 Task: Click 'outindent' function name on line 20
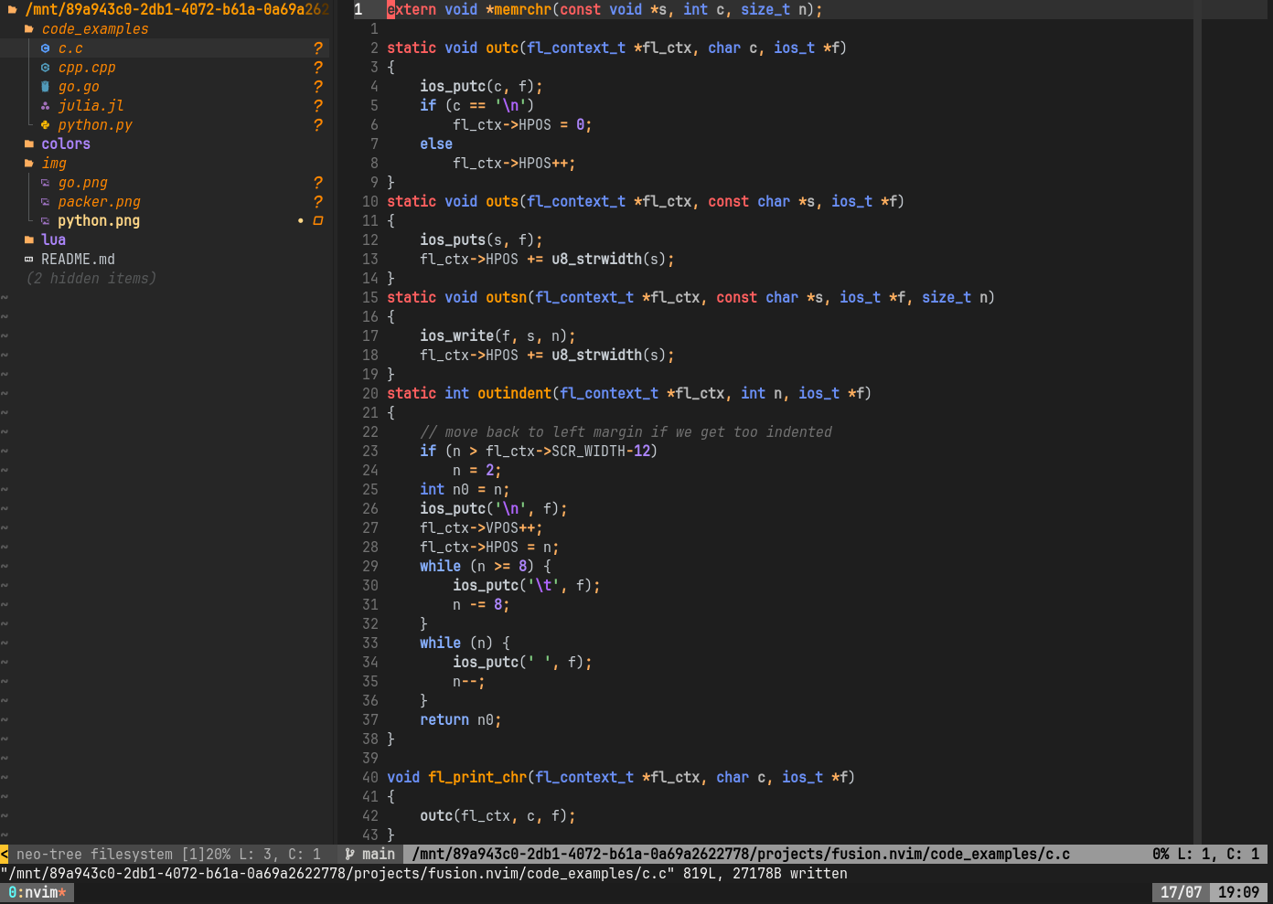click(x=515, y=393)
